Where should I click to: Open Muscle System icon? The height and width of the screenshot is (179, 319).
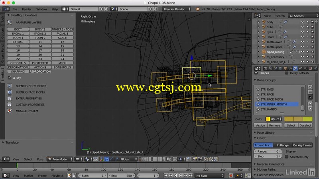click(10, 111)
